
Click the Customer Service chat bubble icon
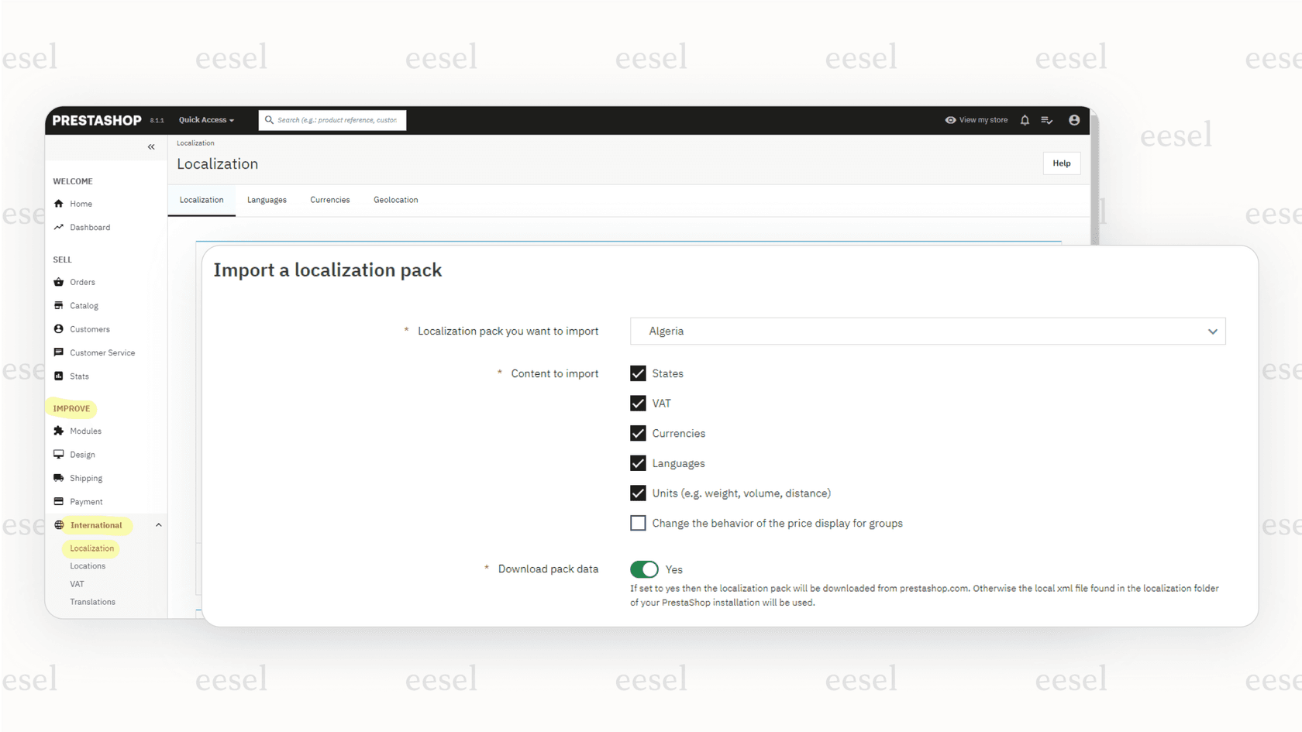point(59,352)
